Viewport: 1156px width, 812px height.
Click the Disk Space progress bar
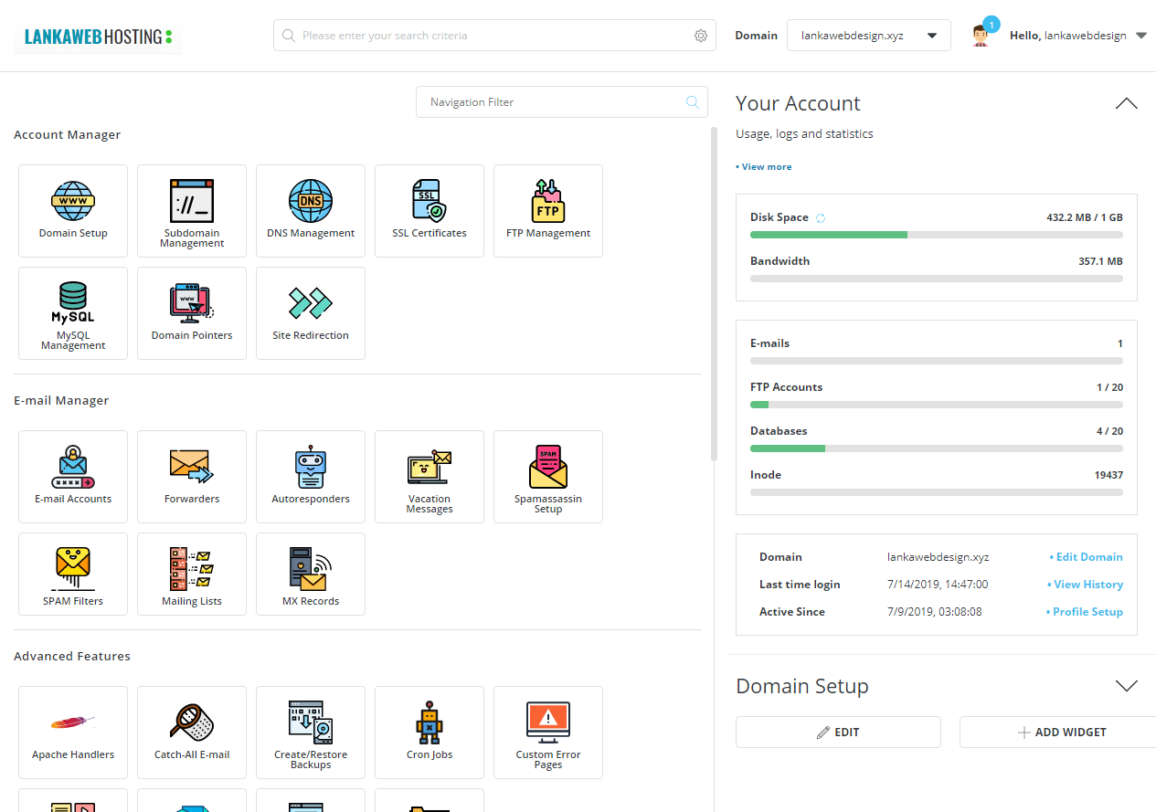click(937, 235)
